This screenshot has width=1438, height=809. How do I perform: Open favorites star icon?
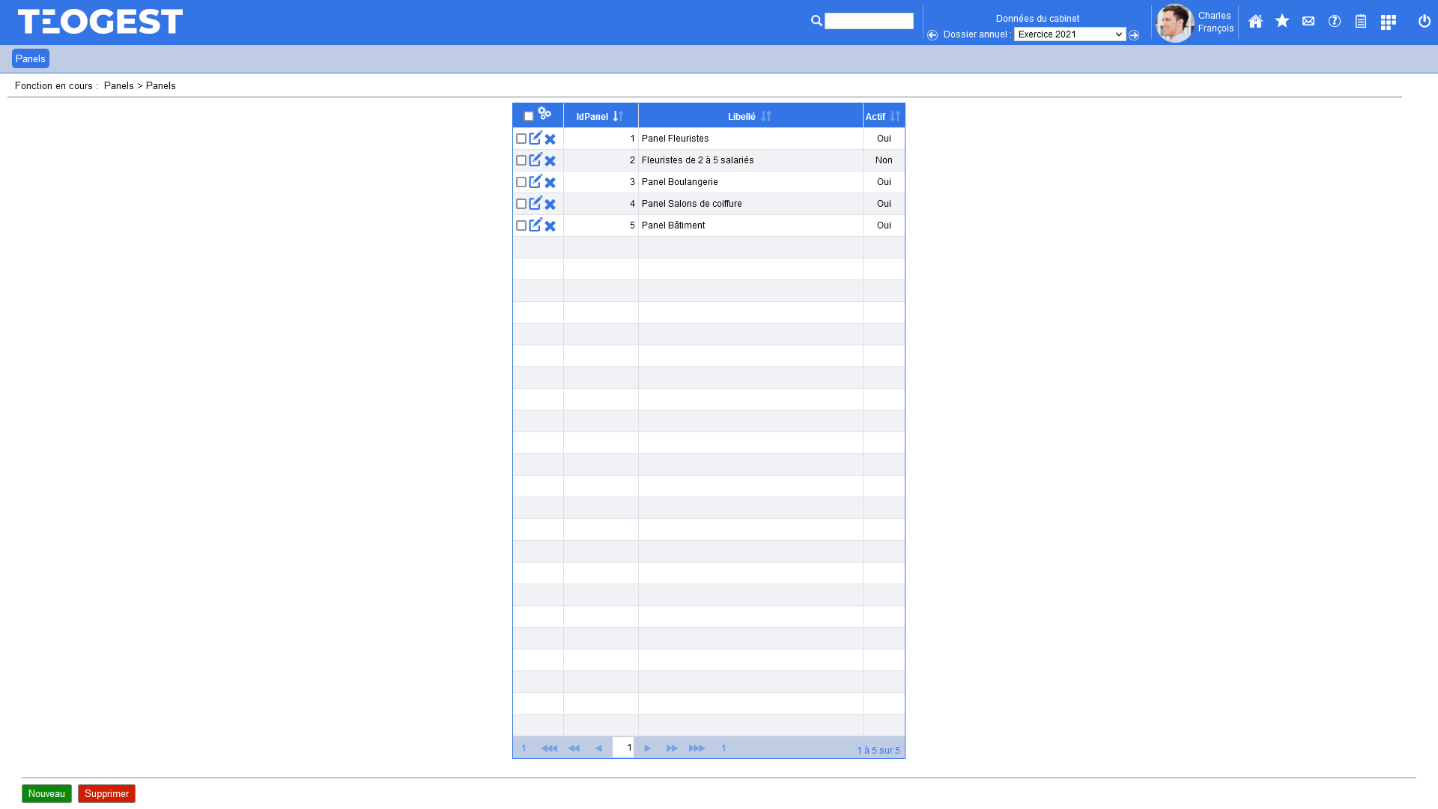pyautogui.click(x=1282, y=21)
